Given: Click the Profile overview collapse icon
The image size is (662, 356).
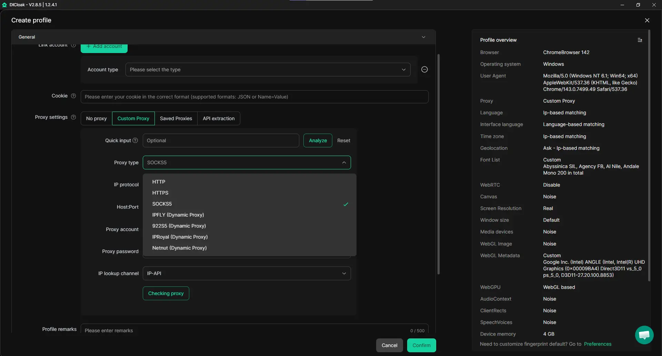Looking at the screenshot, I should (x=640, y=40).
